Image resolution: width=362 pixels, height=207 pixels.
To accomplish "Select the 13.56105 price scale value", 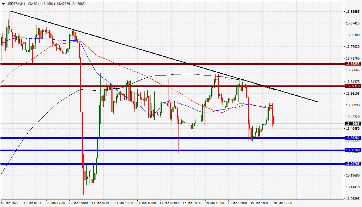I will [352, 94].
